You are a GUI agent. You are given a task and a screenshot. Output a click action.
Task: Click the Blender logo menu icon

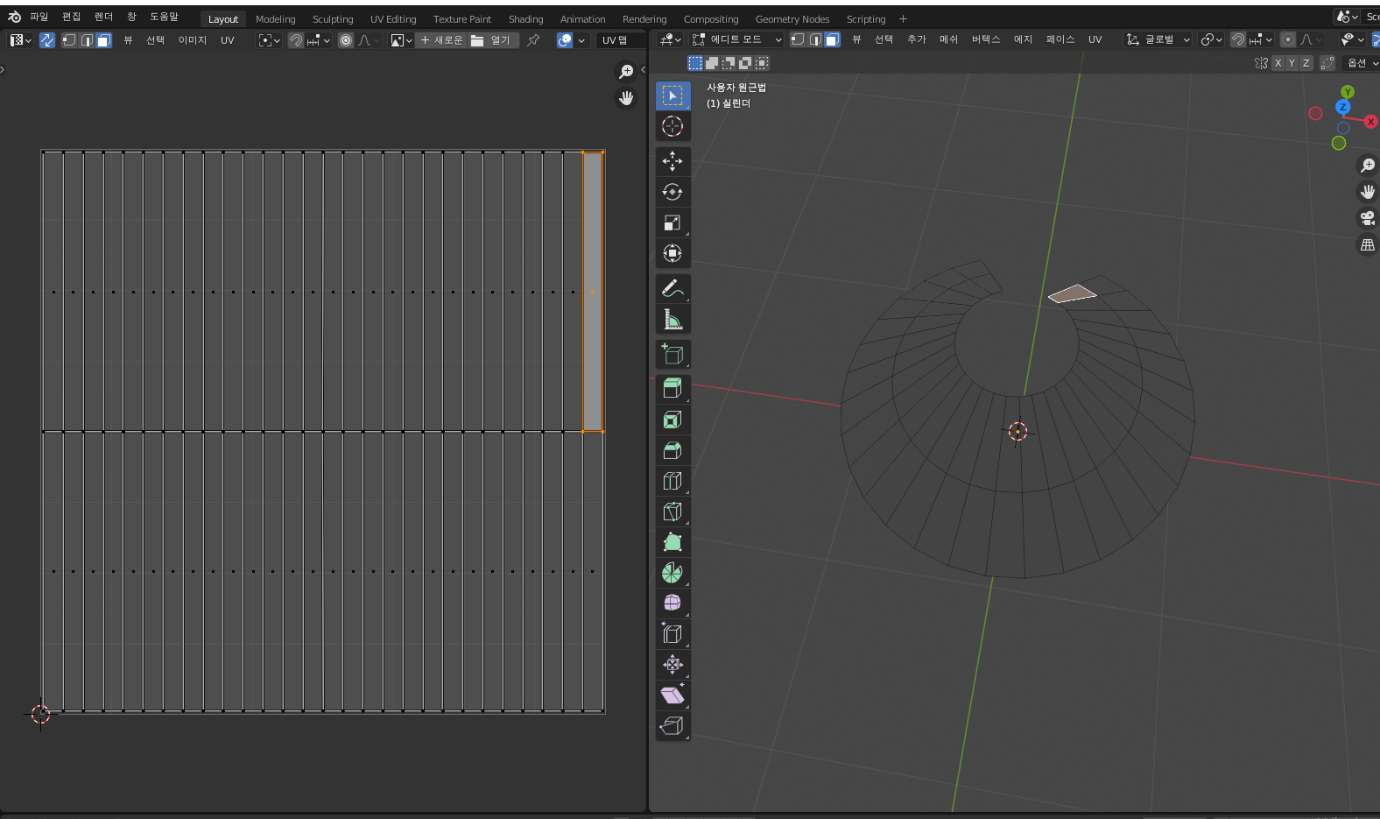point(14,17)
